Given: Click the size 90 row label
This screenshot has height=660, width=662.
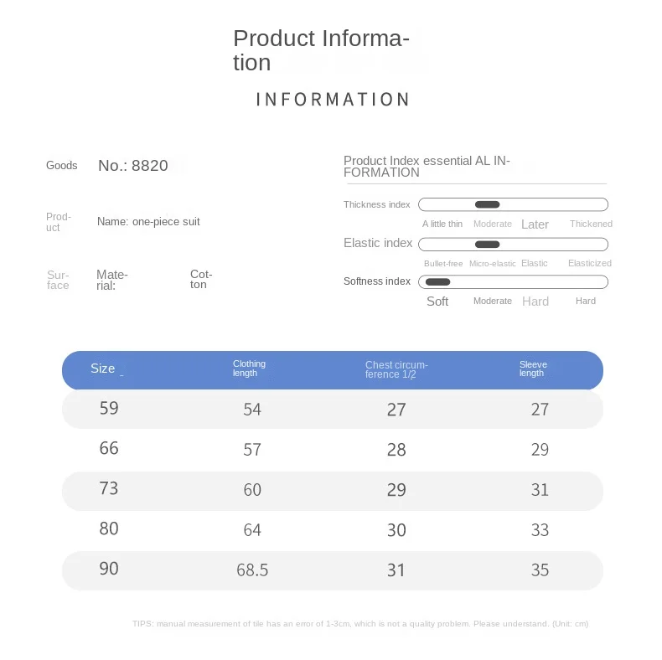Looking at the screenshot, I should (x=109, y=569).
